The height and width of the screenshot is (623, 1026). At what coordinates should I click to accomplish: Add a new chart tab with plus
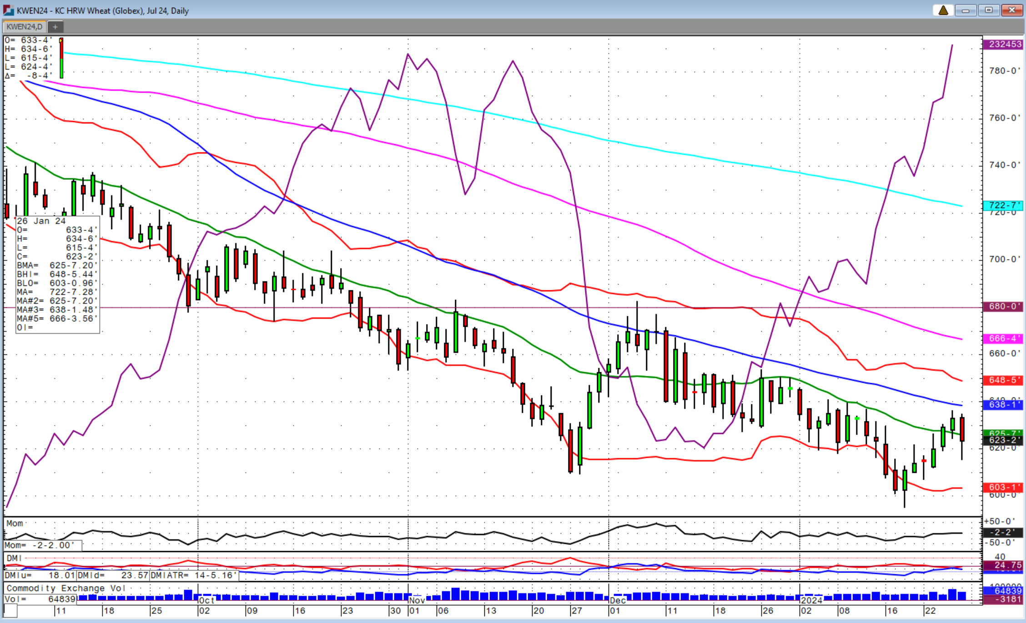[55, 27]
